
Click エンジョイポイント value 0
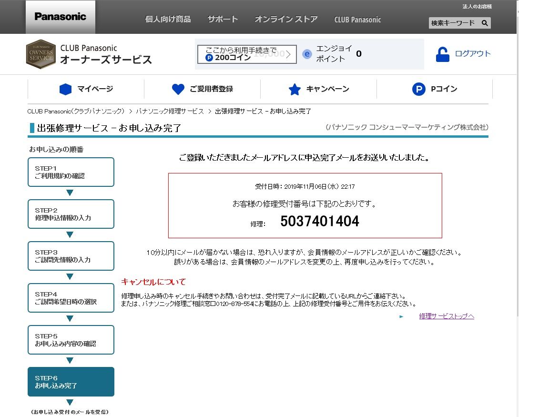359,54
